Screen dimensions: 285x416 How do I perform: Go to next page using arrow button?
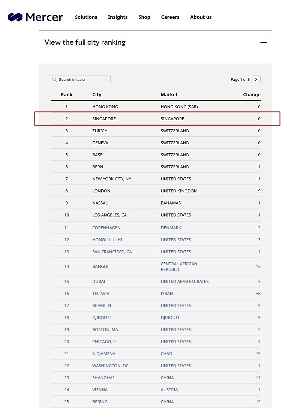click(x=256, y=79)
